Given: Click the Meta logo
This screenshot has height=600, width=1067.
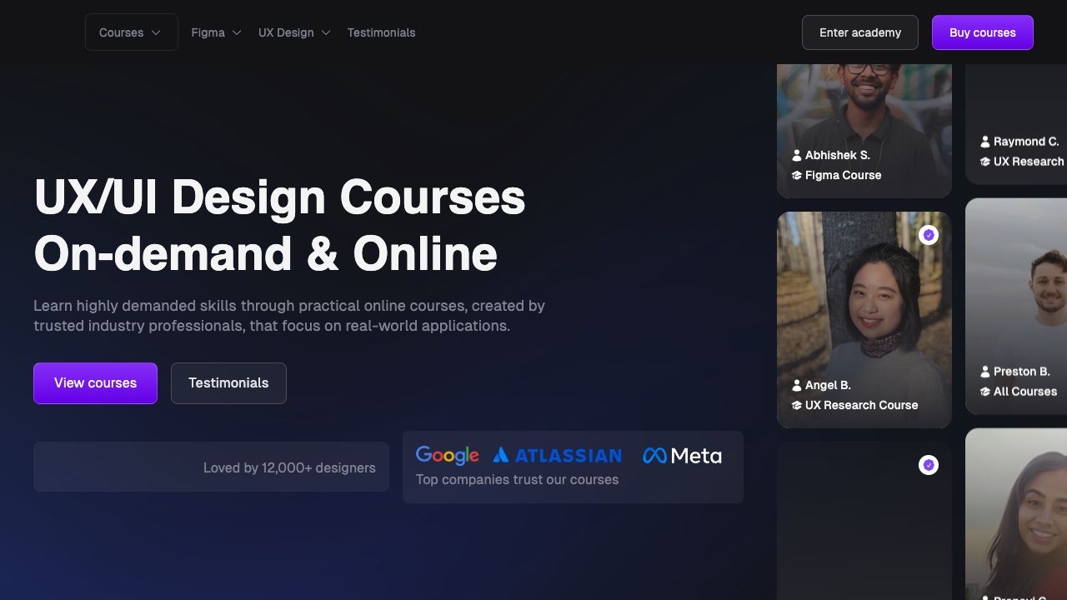Looking at the screenshot, I should (x=682, y=455).
